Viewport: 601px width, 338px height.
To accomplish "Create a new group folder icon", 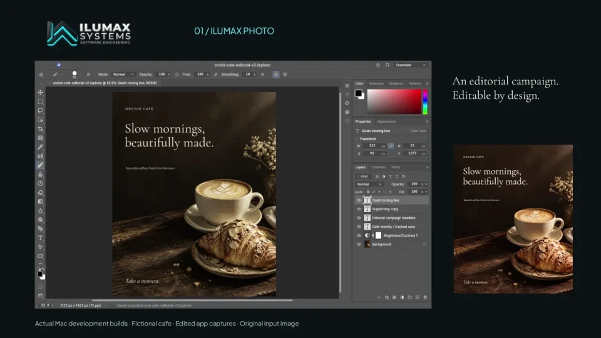I will 409,297.
